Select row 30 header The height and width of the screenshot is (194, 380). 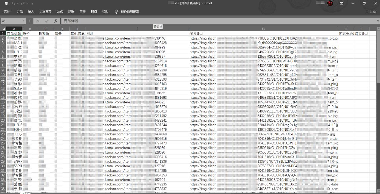3,166
